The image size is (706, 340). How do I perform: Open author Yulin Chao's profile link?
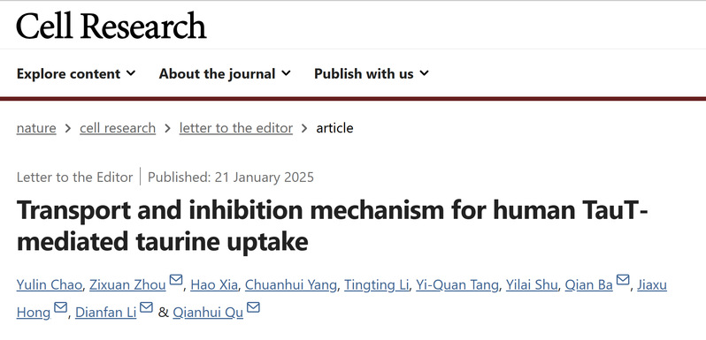[x=49, y=285]
